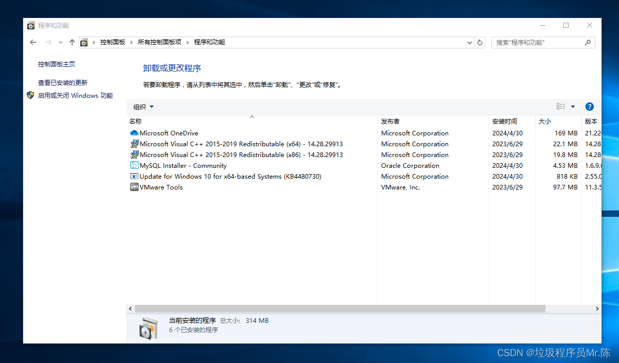
Task: Click the refresh address bar button
Action: [x=480, y=42]
